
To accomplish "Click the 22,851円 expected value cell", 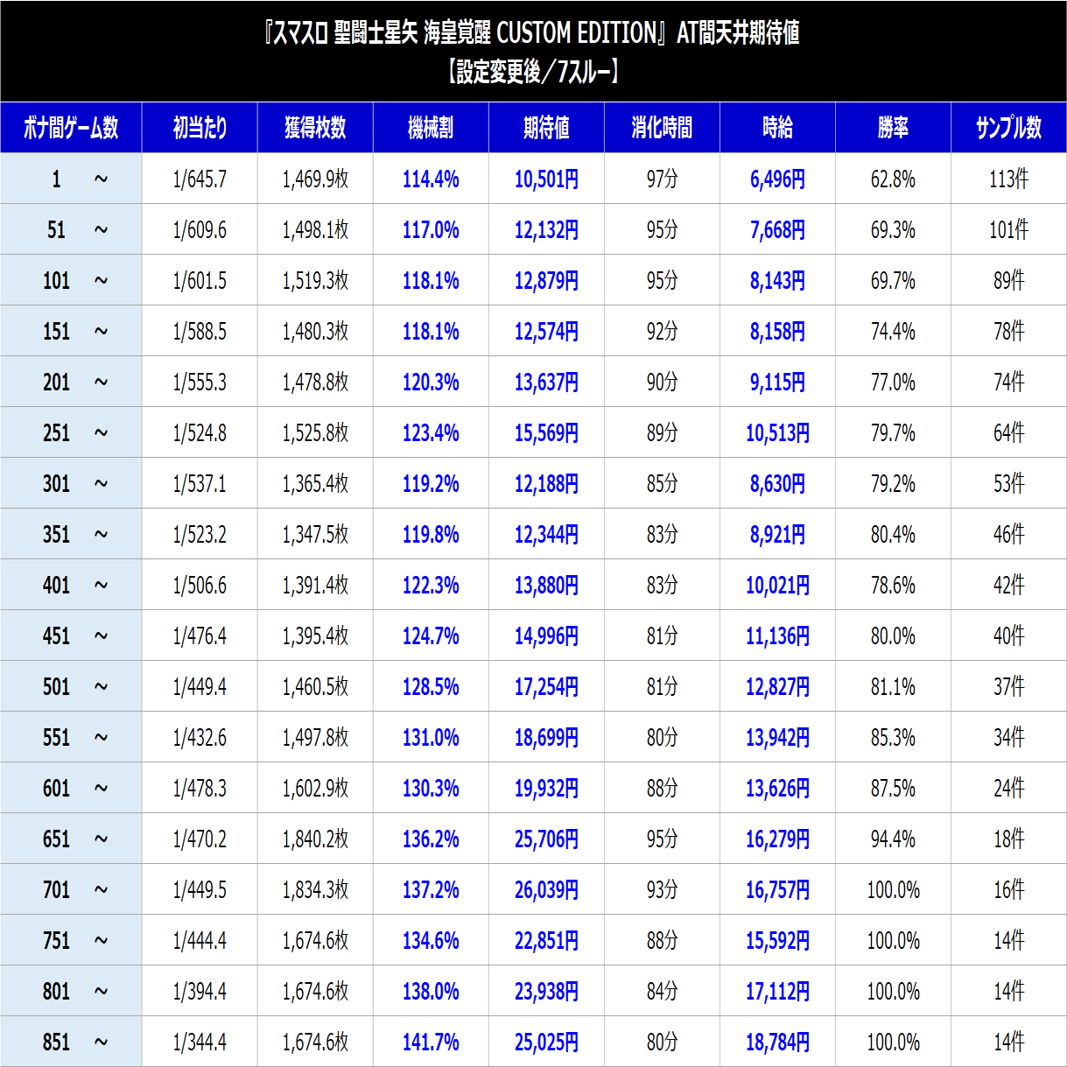I will pos(546,940).
